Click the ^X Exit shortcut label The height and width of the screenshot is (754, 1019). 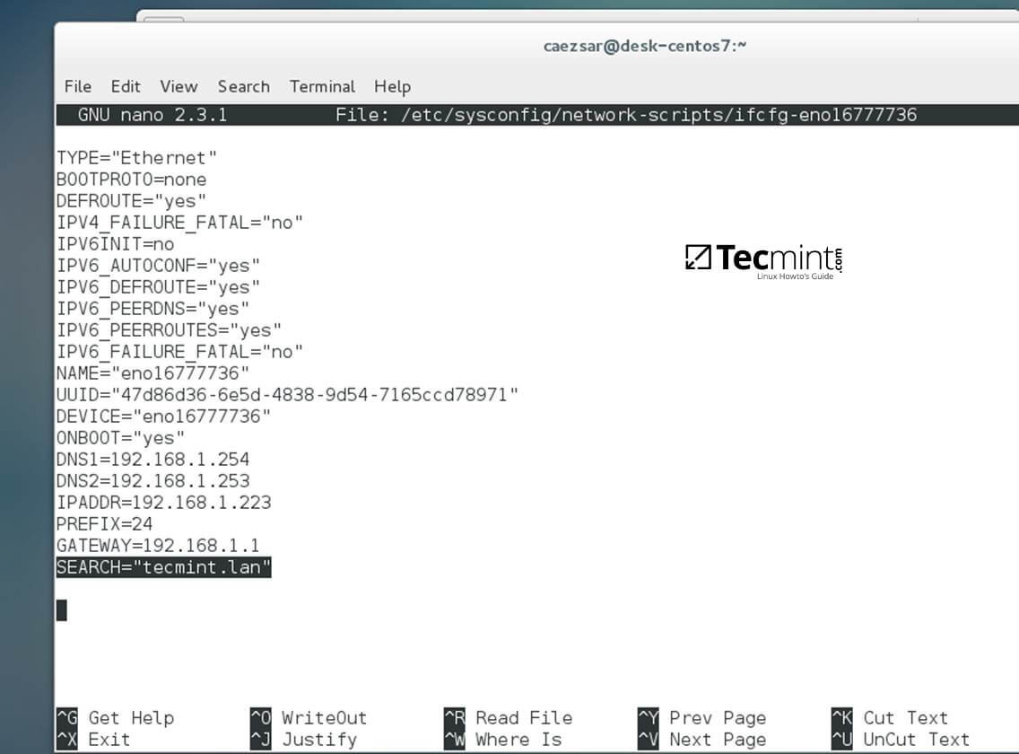[x=93, y=740]
